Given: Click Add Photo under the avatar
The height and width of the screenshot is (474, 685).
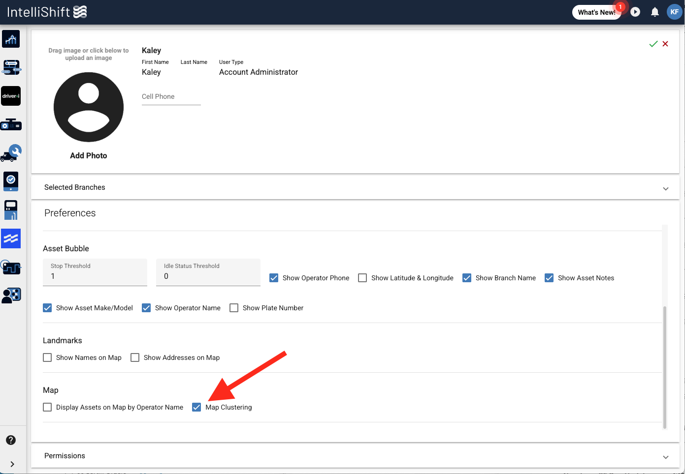Looking at the screenshot, I should (89, 155).
